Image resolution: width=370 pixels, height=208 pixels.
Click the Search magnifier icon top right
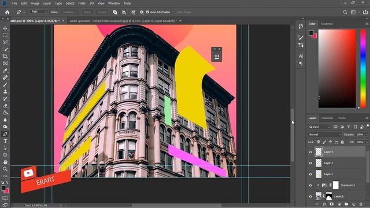(345, 12)
